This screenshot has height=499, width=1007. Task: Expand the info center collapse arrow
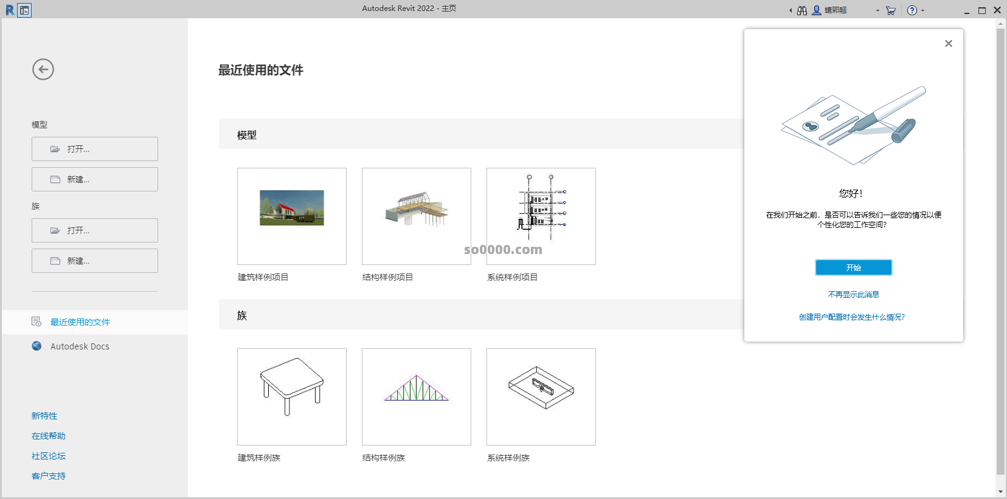pos(791,10)
